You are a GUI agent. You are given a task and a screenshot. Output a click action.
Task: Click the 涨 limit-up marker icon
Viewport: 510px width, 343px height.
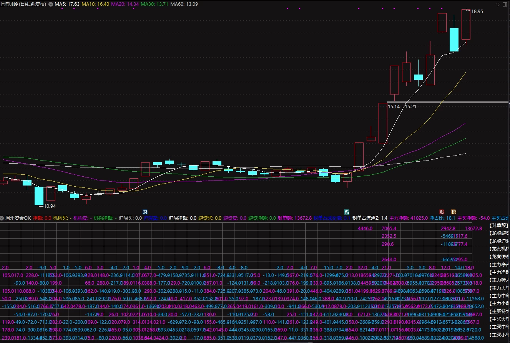click(x=442, y=212)
